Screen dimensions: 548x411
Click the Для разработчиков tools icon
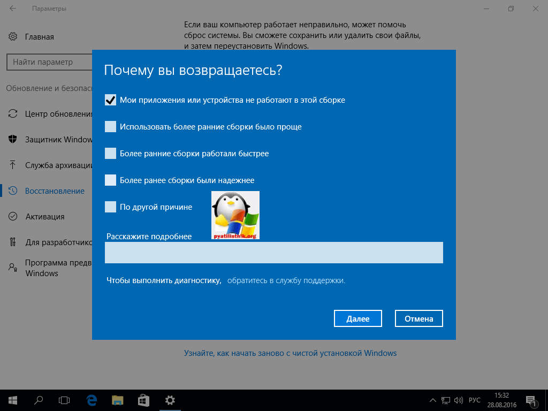tap(13, 242)
